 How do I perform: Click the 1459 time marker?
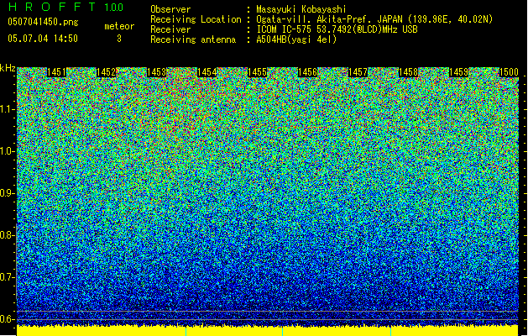pos(458,72)
